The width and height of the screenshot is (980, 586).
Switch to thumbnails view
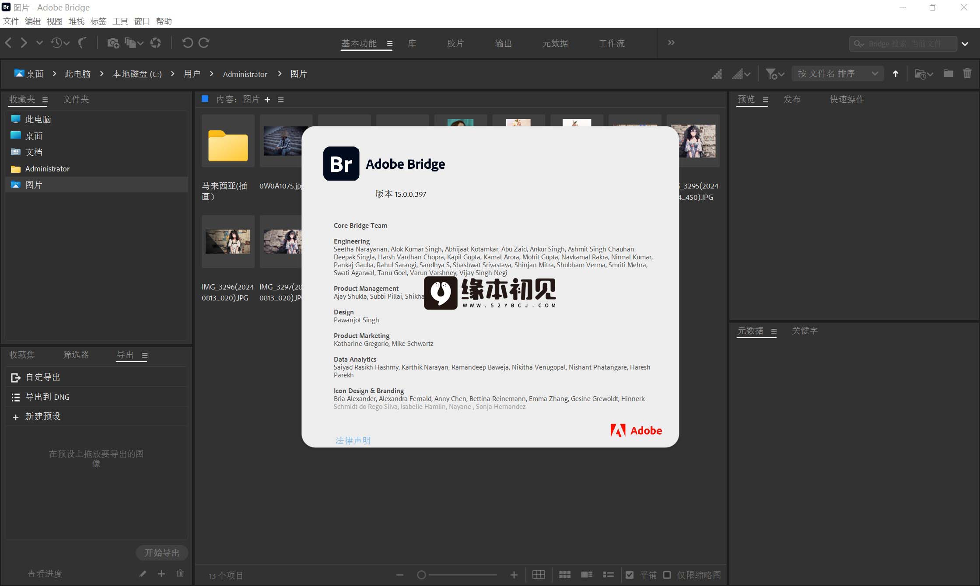(565, 575)
